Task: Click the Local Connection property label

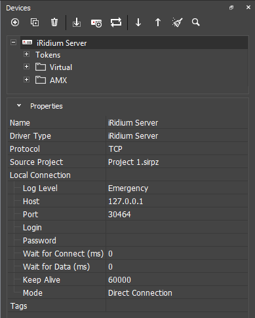Action: pos(40,175)
